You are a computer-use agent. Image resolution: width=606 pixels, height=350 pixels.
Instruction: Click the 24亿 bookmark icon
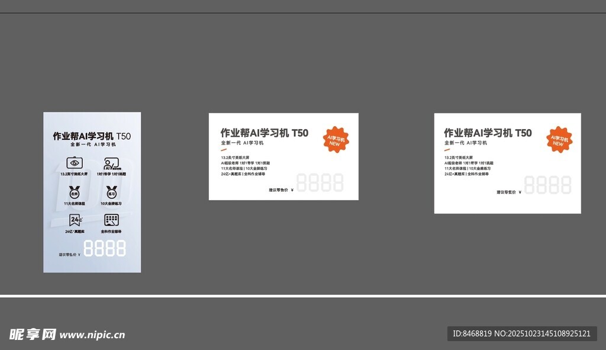pyautogui.click(x=75, y=220)
